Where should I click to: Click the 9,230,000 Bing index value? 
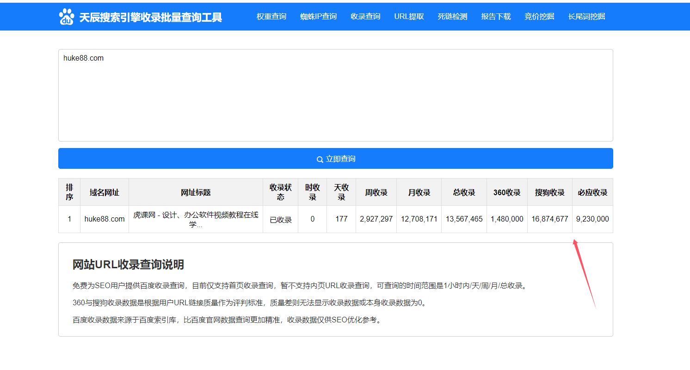(592, 219)
